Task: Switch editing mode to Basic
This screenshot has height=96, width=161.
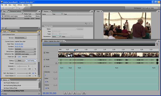Action: click(20, 61)
